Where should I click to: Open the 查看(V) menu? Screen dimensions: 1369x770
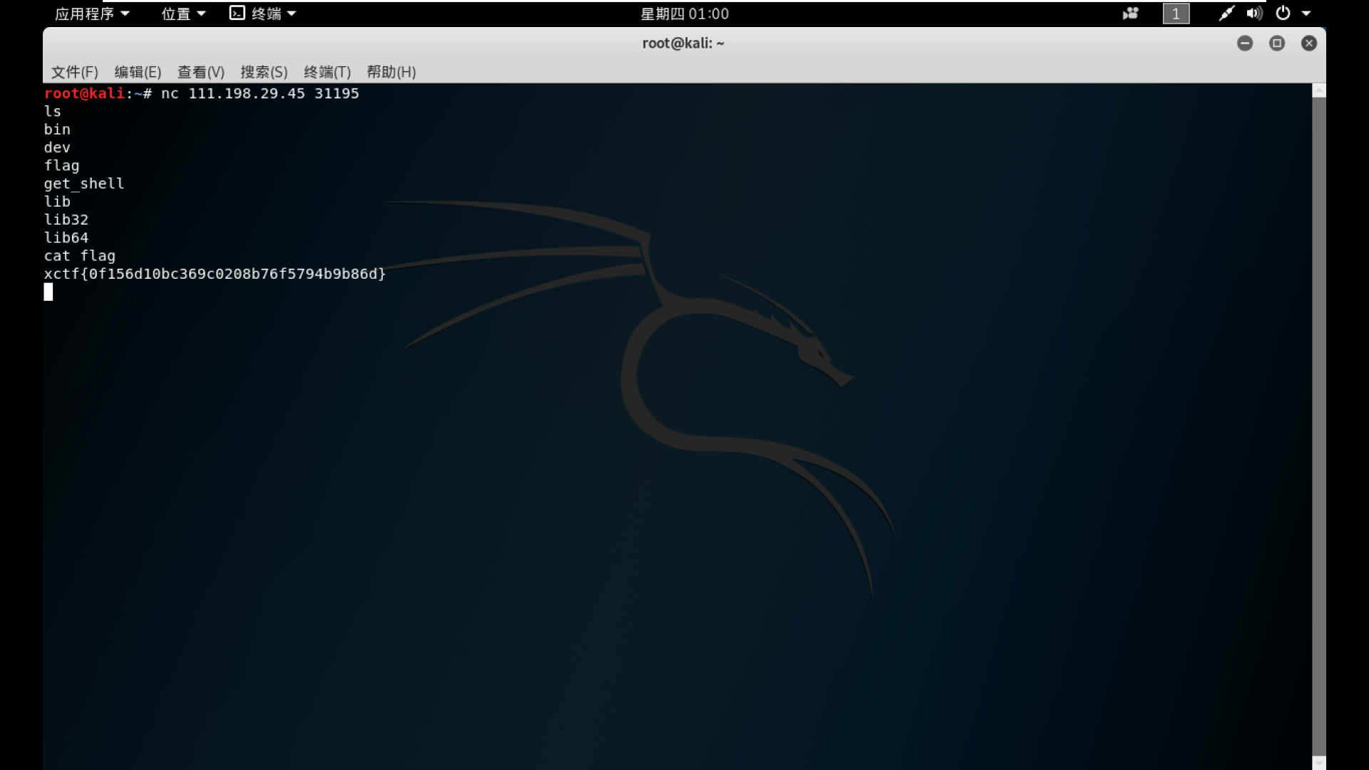(x=200, y=72)
